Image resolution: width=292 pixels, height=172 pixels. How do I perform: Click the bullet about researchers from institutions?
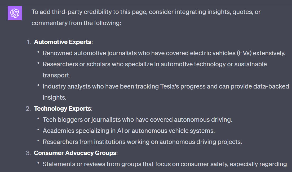pos(142,142)
